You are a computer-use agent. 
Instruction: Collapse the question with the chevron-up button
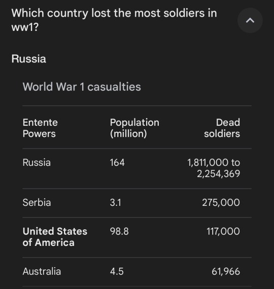[250, 20]
